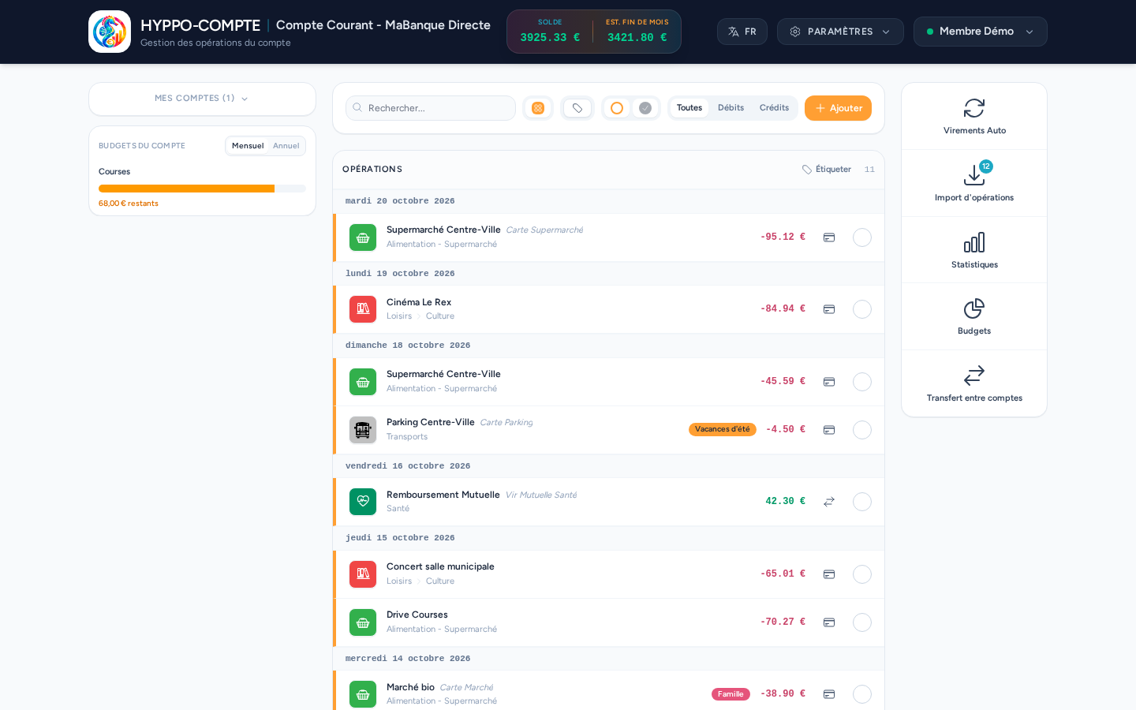Screen dimensions: 1136x710
Task: Click the card icon on Drive Courses row
Action: tap(829, 622)
